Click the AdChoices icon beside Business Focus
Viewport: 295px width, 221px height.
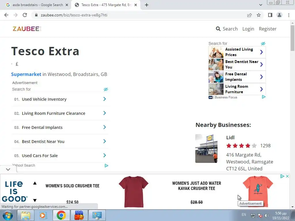(x=264, y=97)
